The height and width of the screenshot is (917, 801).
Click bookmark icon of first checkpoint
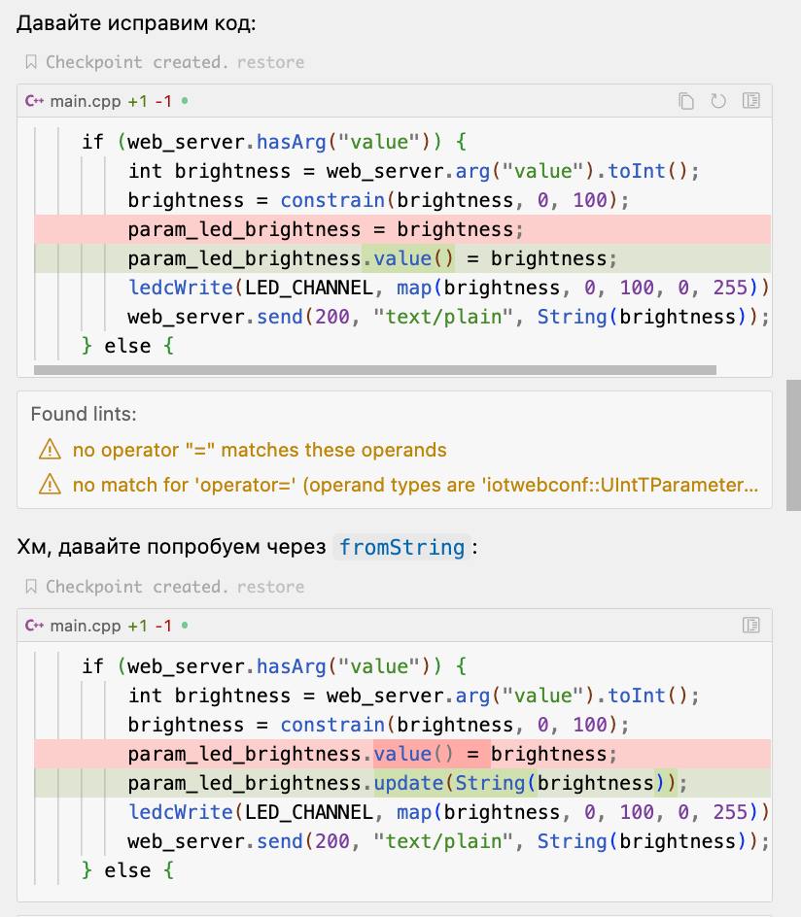[30, 62]
